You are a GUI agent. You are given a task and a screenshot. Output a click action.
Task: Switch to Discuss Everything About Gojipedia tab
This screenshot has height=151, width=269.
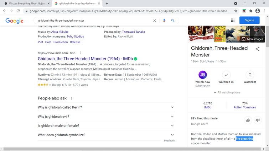(x=26, y=4)
